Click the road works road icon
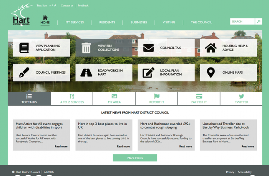 [86, 72]
